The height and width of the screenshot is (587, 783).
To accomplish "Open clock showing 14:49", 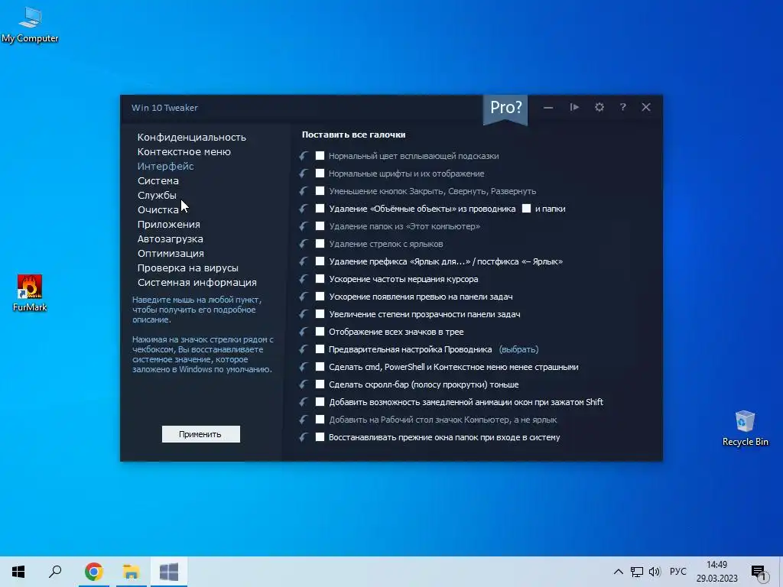I will (x=717, y=572).
